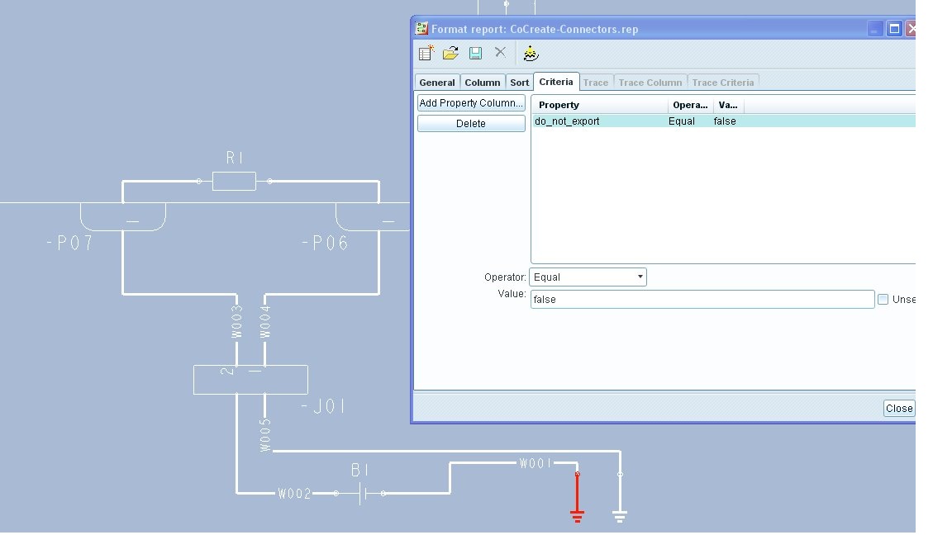
Task: Toggle the Unset checkbox
Action: tap(883, 299)
